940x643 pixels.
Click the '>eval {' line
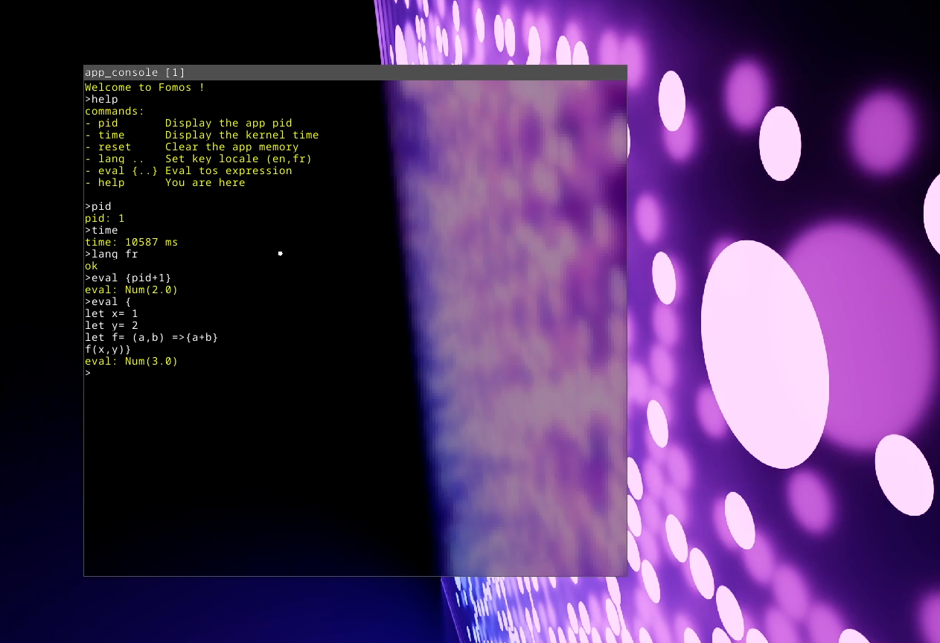108,302
